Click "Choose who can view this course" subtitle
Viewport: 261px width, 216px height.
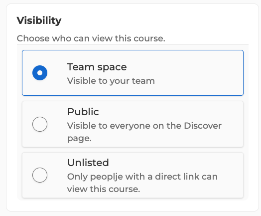pyautogui.click(x=91, y=38)
